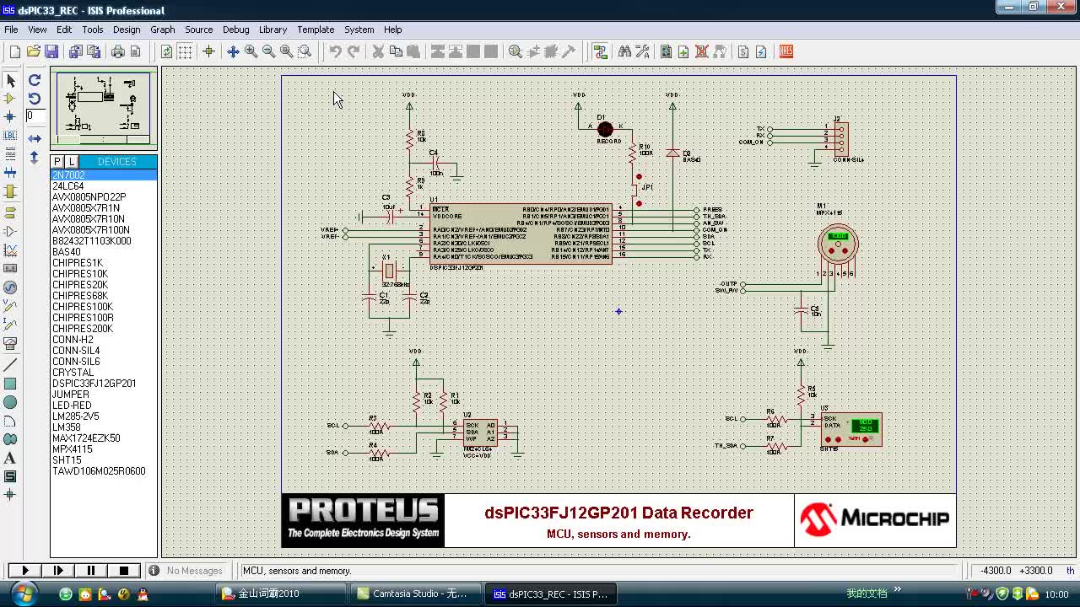Zoom to view entire sheet
This screenshot has height=607, width=1080.
click(x=287, y=51)
